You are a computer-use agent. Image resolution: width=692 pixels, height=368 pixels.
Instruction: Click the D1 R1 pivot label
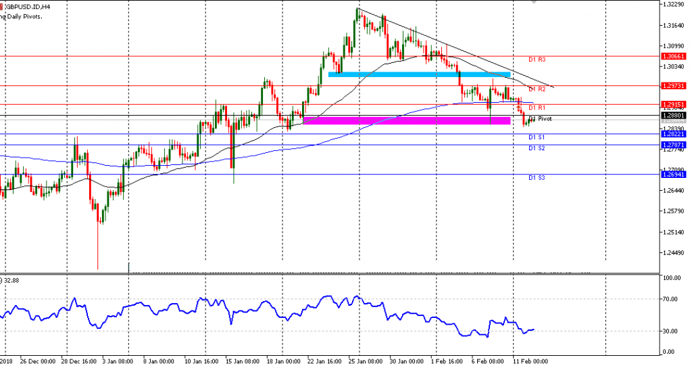537,108
